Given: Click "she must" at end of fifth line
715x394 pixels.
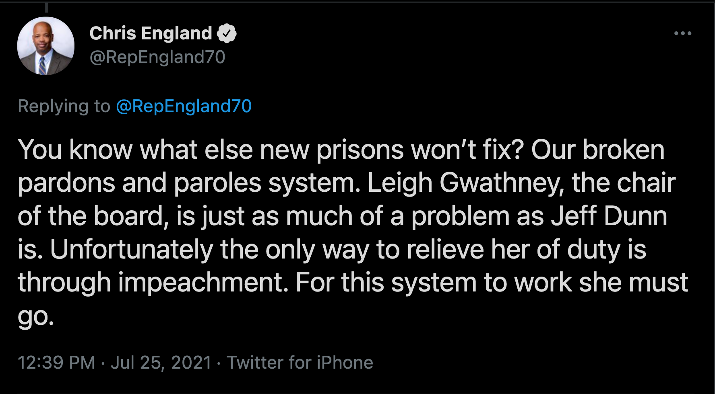Looking at the screenshot, I should tap(633, 282).
